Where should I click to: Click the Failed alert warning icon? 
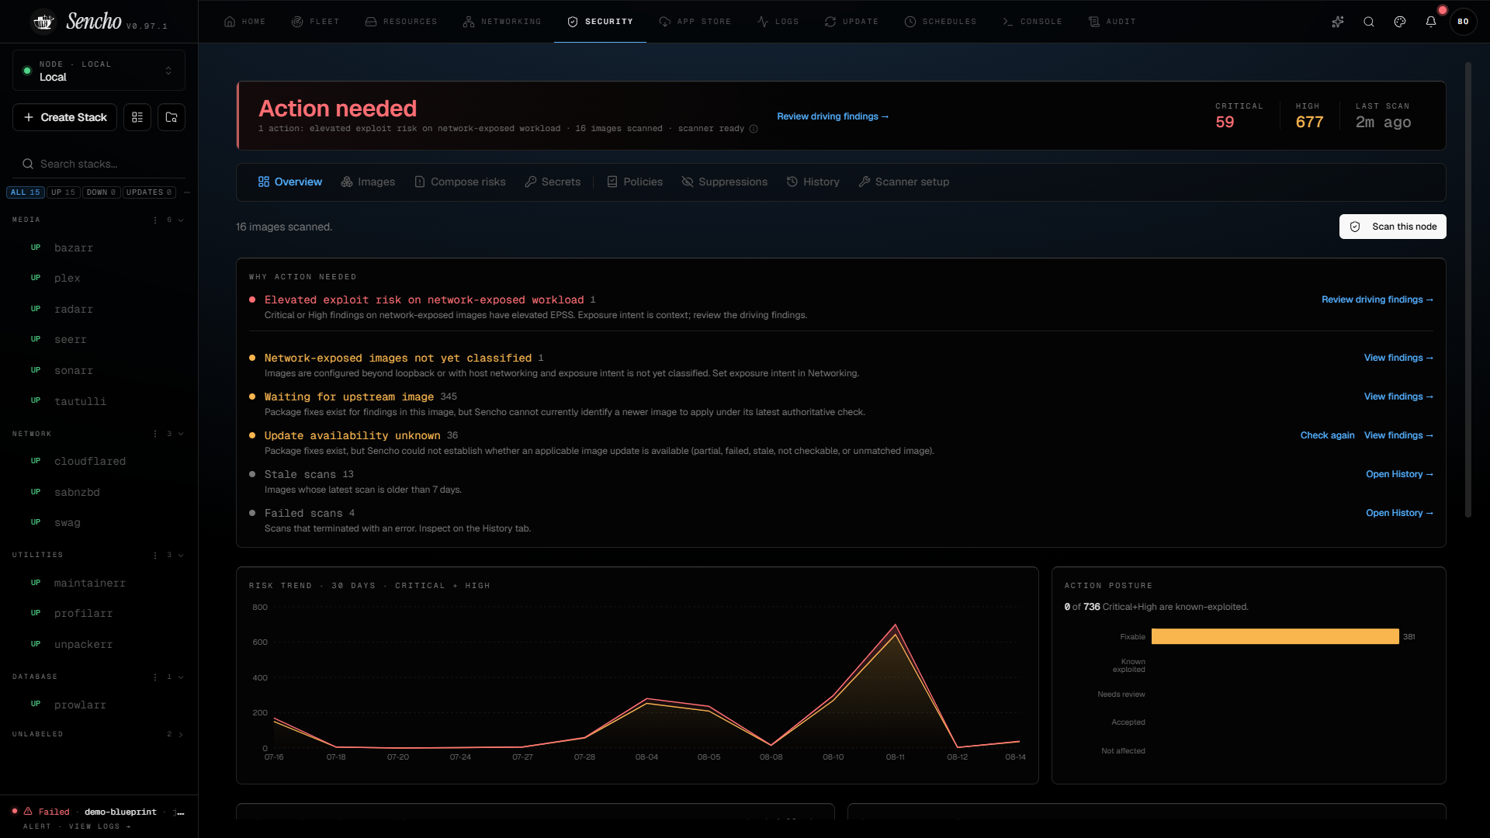point(28,811)
